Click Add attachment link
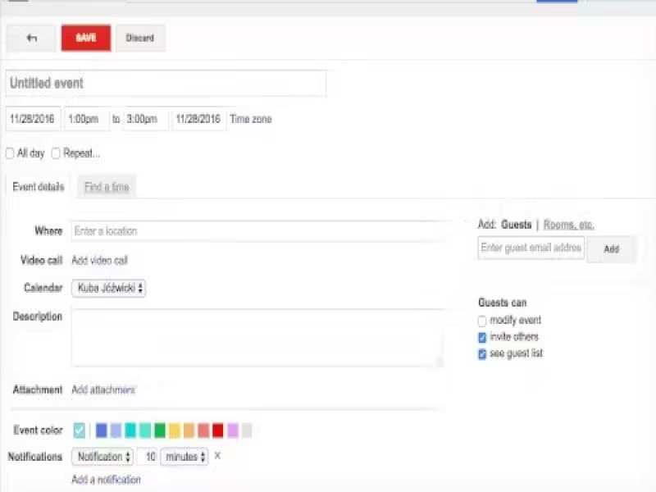656x492 pixels. [x=103, y=390]
